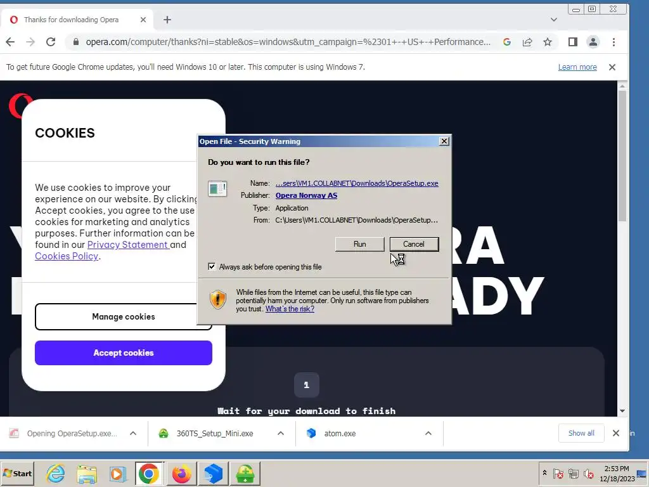Click Show all downloads button

pyautogui.click(x=581, y=433)
